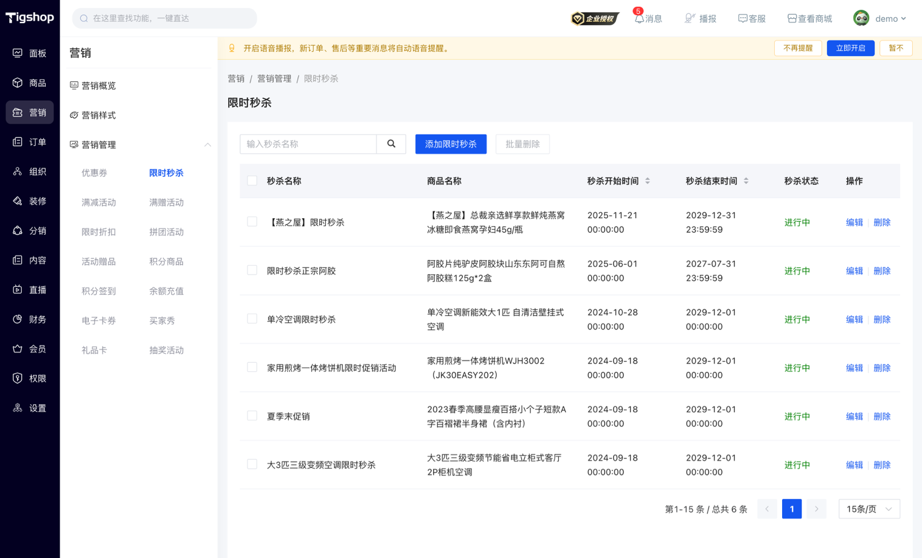The height and width of the screenshot is (558, 922).
Task: Open the 装修 decoration sidebar icon
Action: click(18, 201)
